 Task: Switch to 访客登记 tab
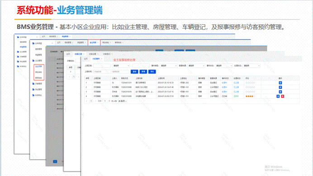click(x=107, y=54)
